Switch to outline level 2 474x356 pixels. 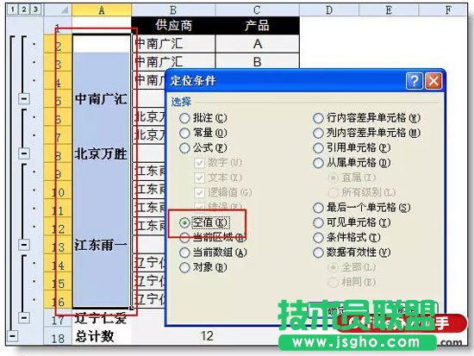pos(23,9)
